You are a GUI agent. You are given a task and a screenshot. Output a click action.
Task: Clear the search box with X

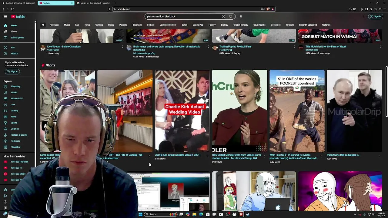pos(223,16)
